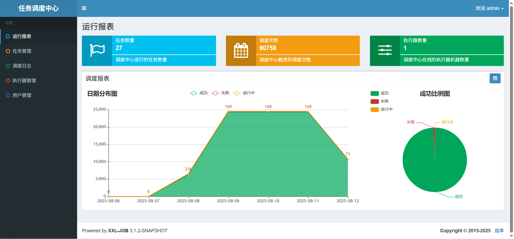Toggle the hamburger sidebar menu icon
The height and width of the screenshot is (239, 514).
pyautogui.click(x=84, y=8)
